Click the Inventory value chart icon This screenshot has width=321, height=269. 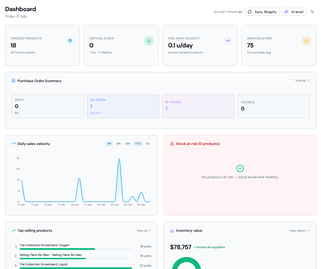tap(172, 231)
